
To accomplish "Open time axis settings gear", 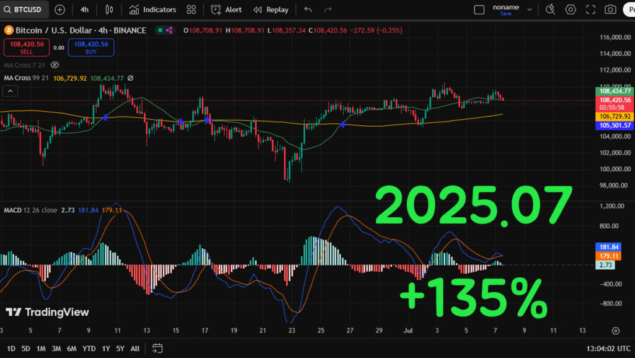I will [616, 331].
